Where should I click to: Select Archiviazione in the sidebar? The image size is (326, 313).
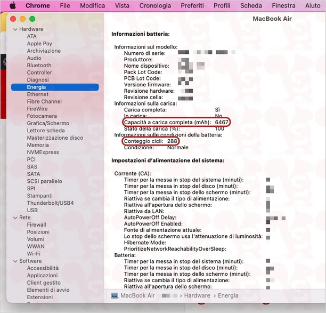[x=44, y=51]
